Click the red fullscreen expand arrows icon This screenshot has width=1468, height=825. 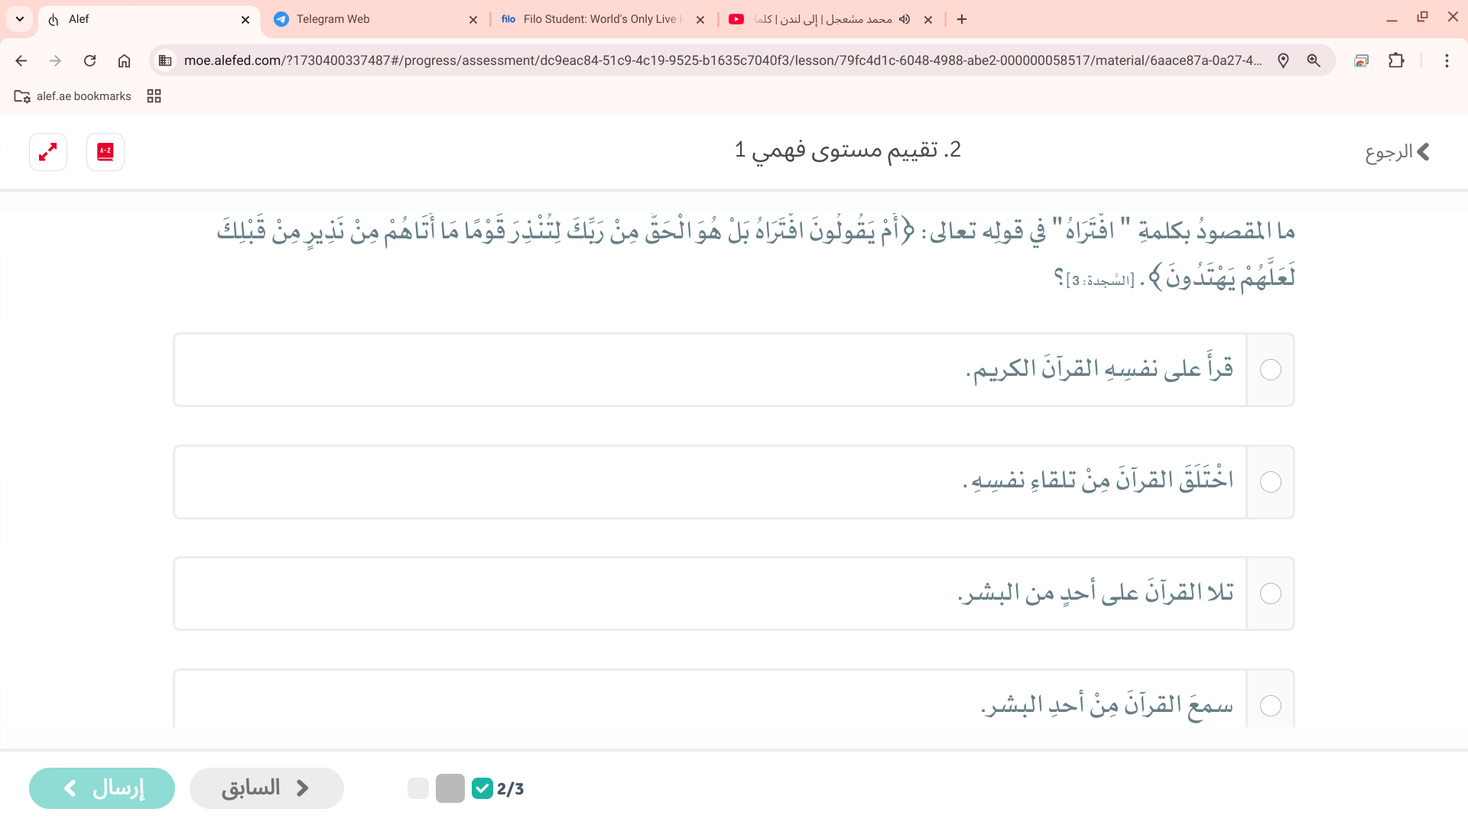point(48,152)
